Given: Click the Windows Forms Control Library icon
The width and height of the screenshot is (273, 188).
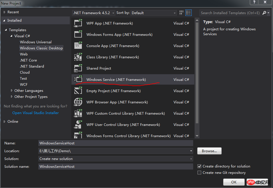Looking at the screenshot, I should tap(78, 135).
